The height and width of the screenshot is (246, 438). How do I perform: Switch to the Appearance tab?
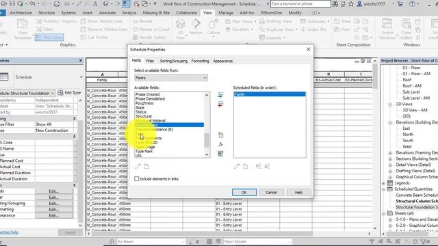222,61
